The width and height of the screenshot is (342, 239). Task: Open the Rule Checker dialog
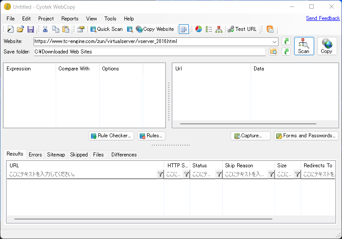point(111,136)
